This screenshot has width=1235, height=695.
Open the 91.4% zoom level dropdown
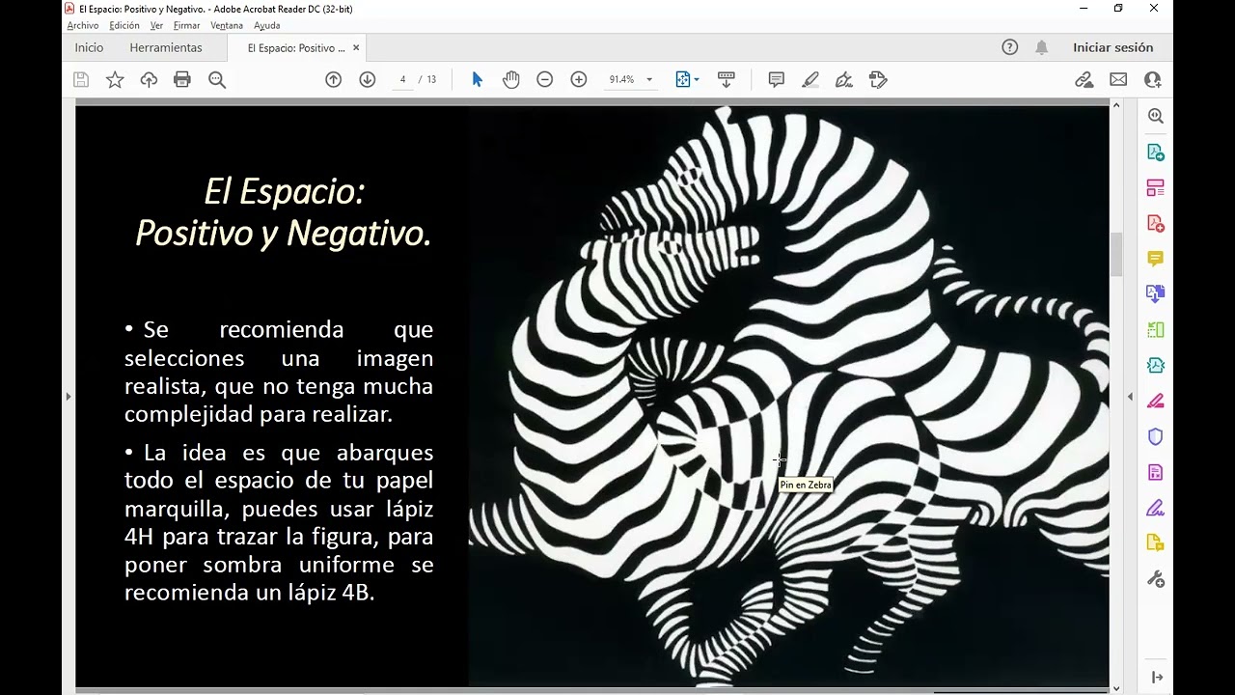point(649,80)
